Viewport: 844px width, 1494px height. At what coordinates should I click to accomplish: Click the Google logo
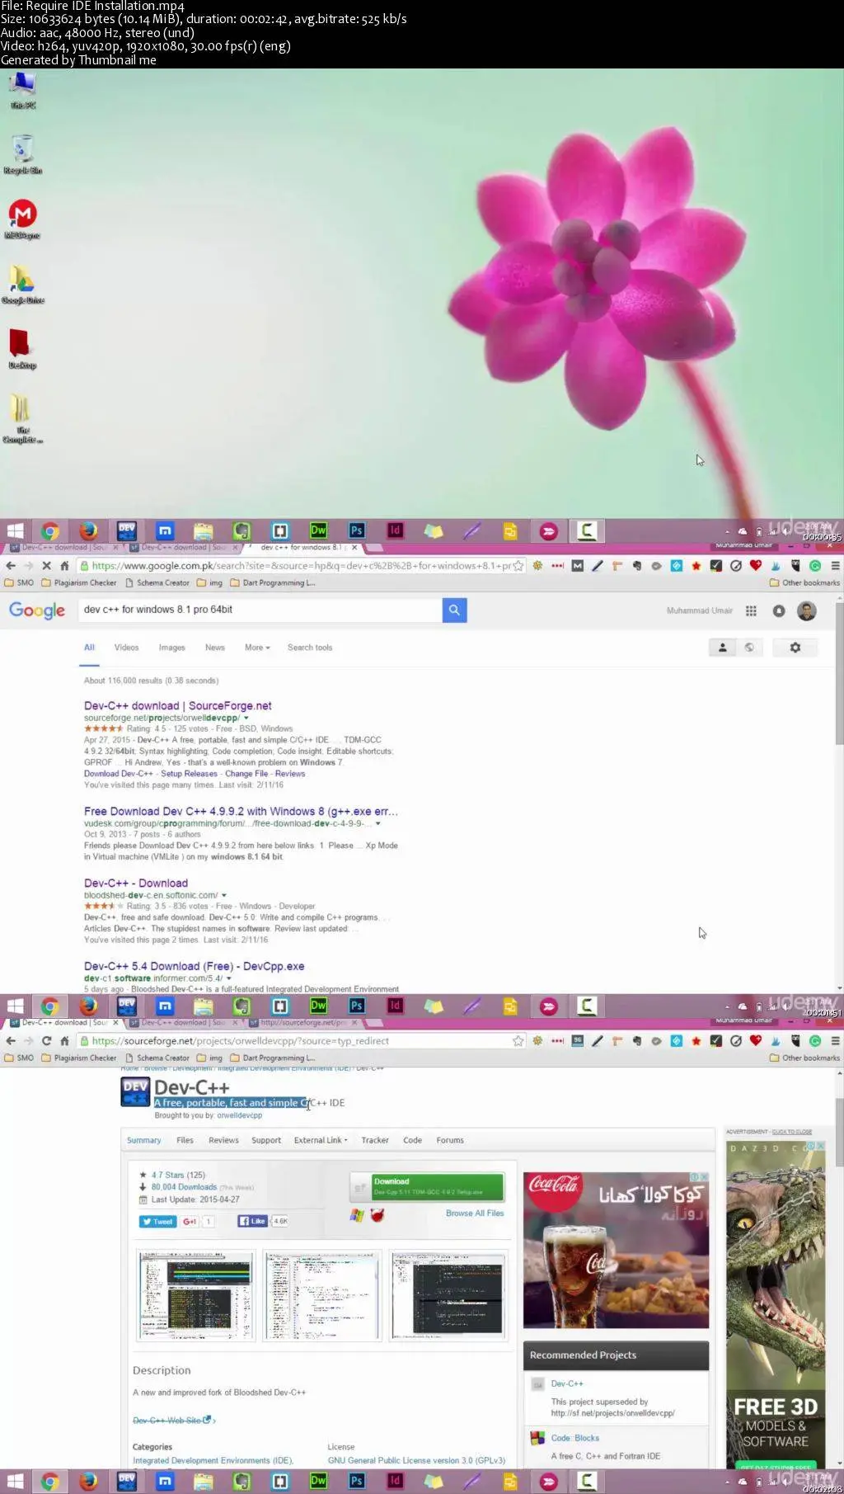point(37,610)
